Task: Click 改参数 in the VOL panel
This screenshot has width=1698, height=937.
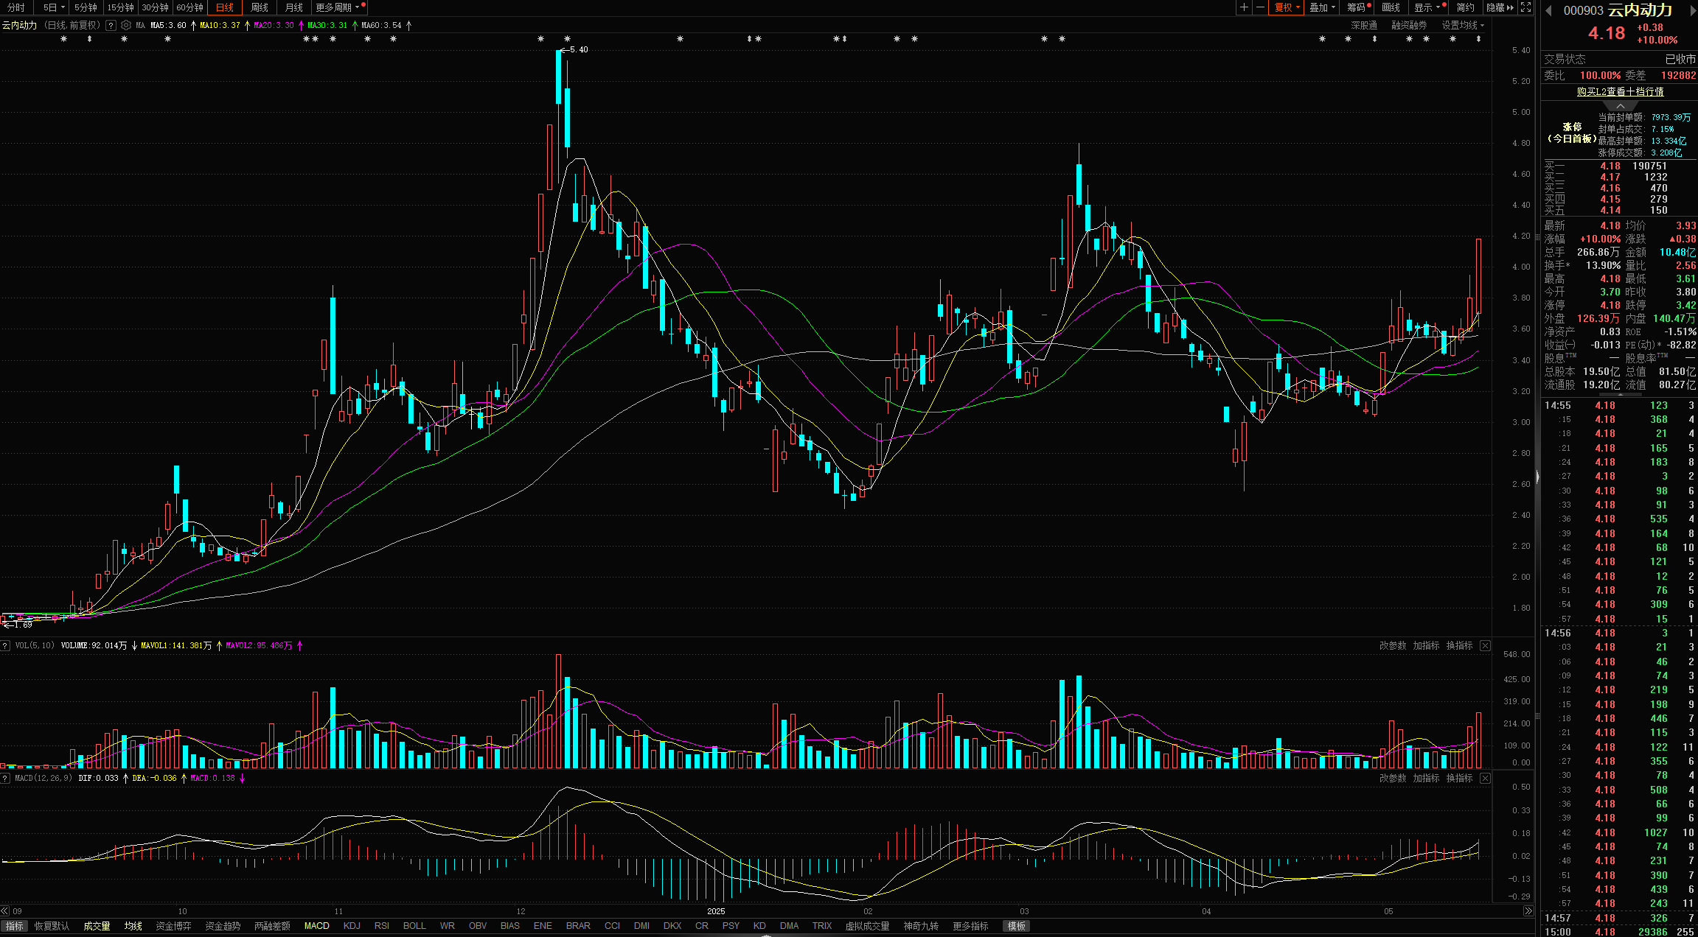Action: [1393, 646]
